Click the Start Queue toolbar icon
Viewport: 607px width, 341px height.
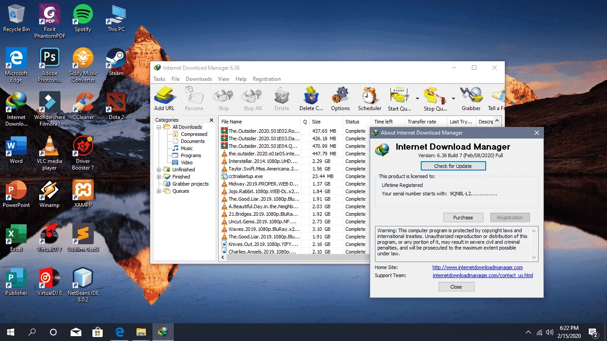click(x=399, y=99)
